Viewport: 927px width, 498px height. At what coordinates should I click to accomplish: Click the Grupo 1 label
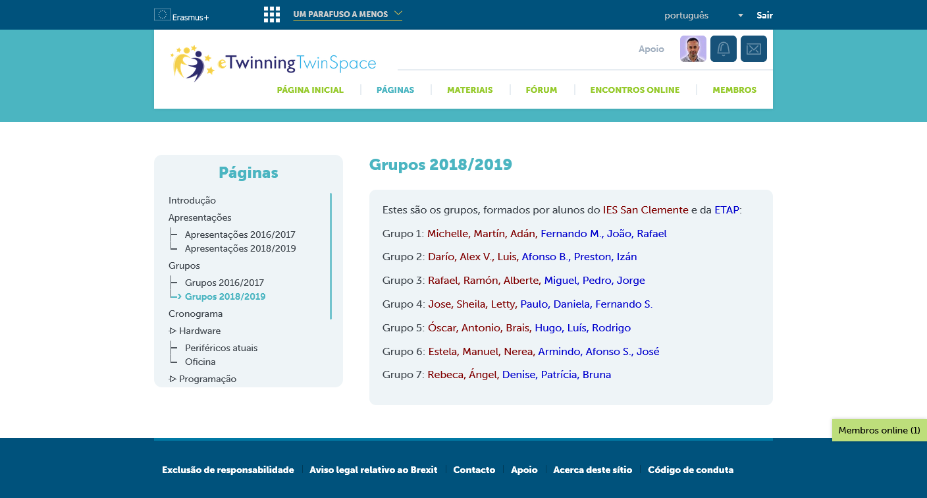click(x=403, y=234)
